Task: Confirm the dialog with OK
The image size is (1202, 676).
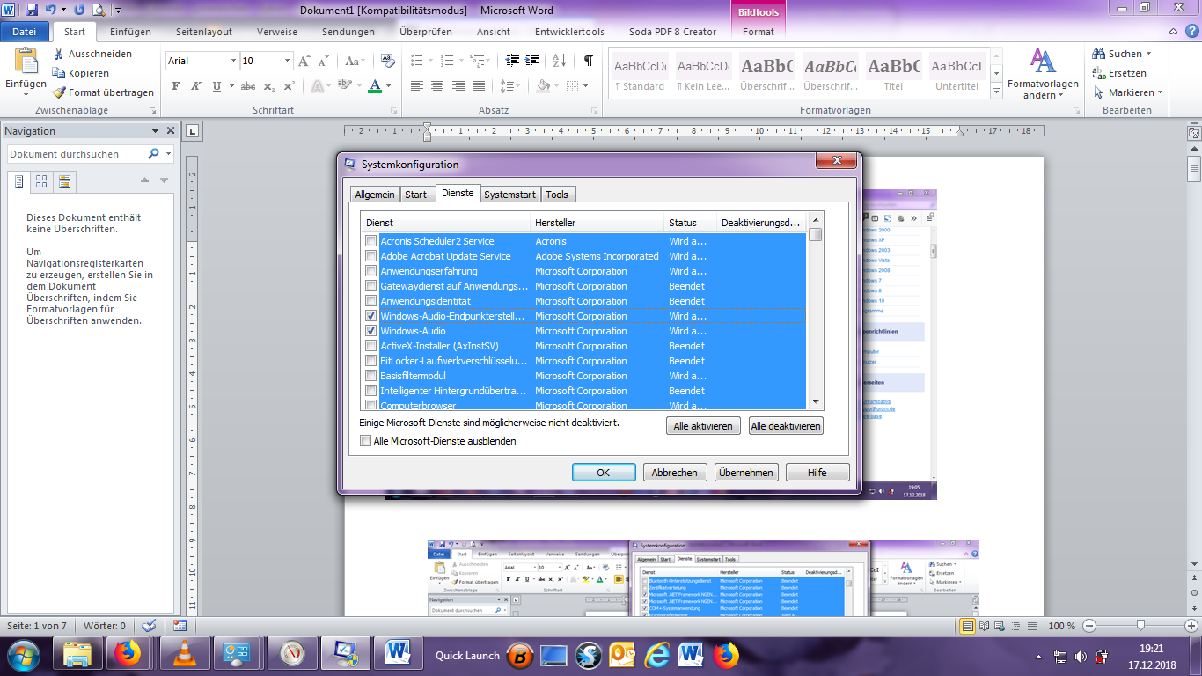Action: [x=604, y=473]
